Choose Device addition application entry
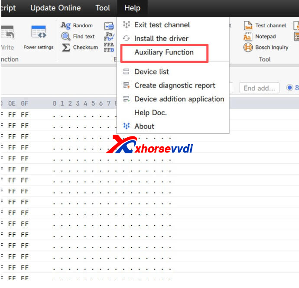 (173, 99)
